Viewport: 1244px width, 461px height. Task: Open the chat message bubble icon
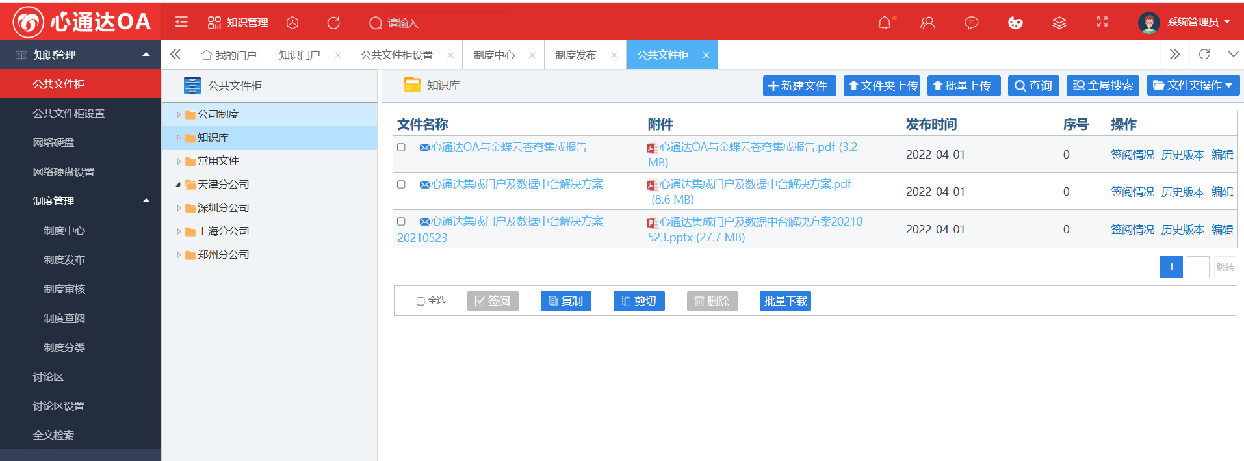(x=971, y=23)
